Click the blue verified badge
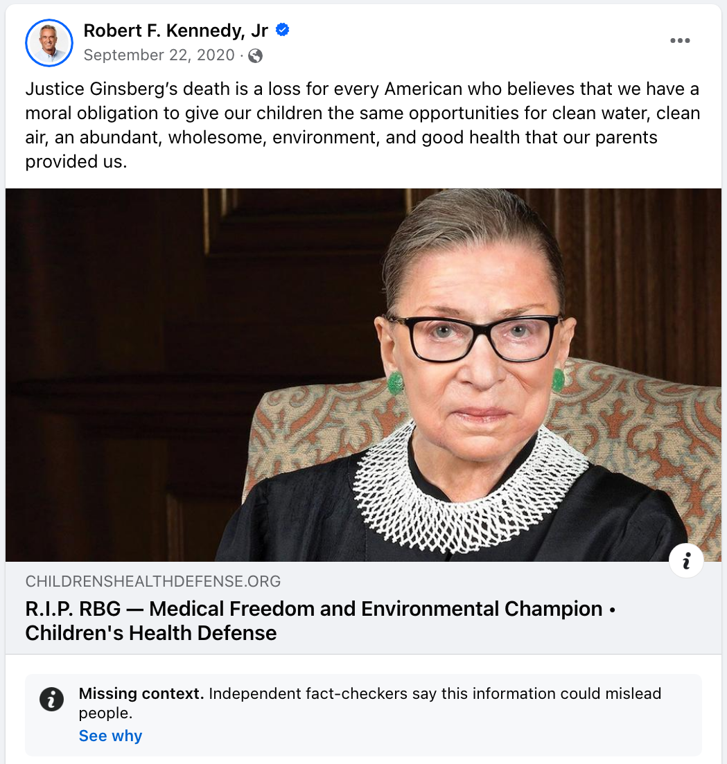Image resolution: width=727 pixels, height=764 pixels. pyautogui.click(x=283, y=30)
